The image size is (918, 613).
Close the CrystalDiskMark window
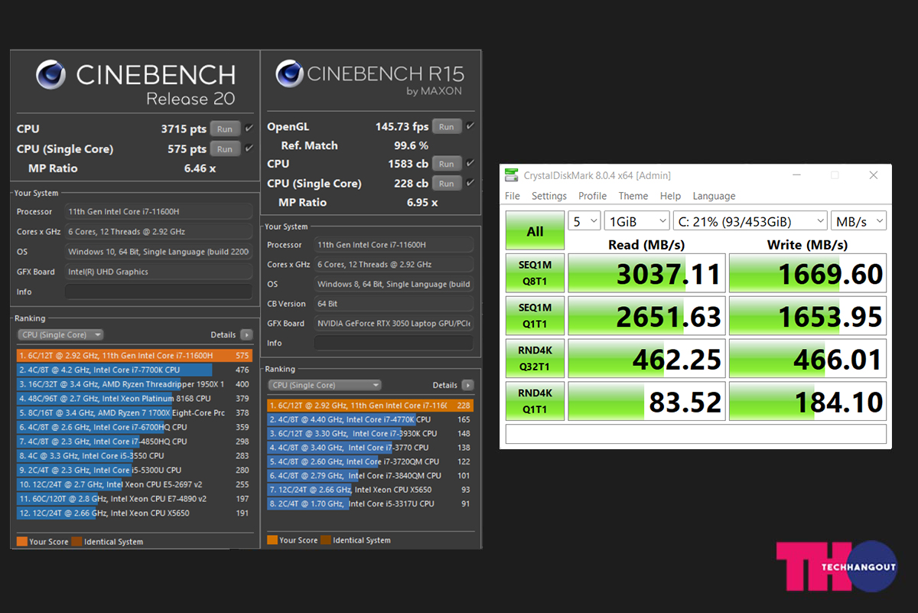click(874, 175)
